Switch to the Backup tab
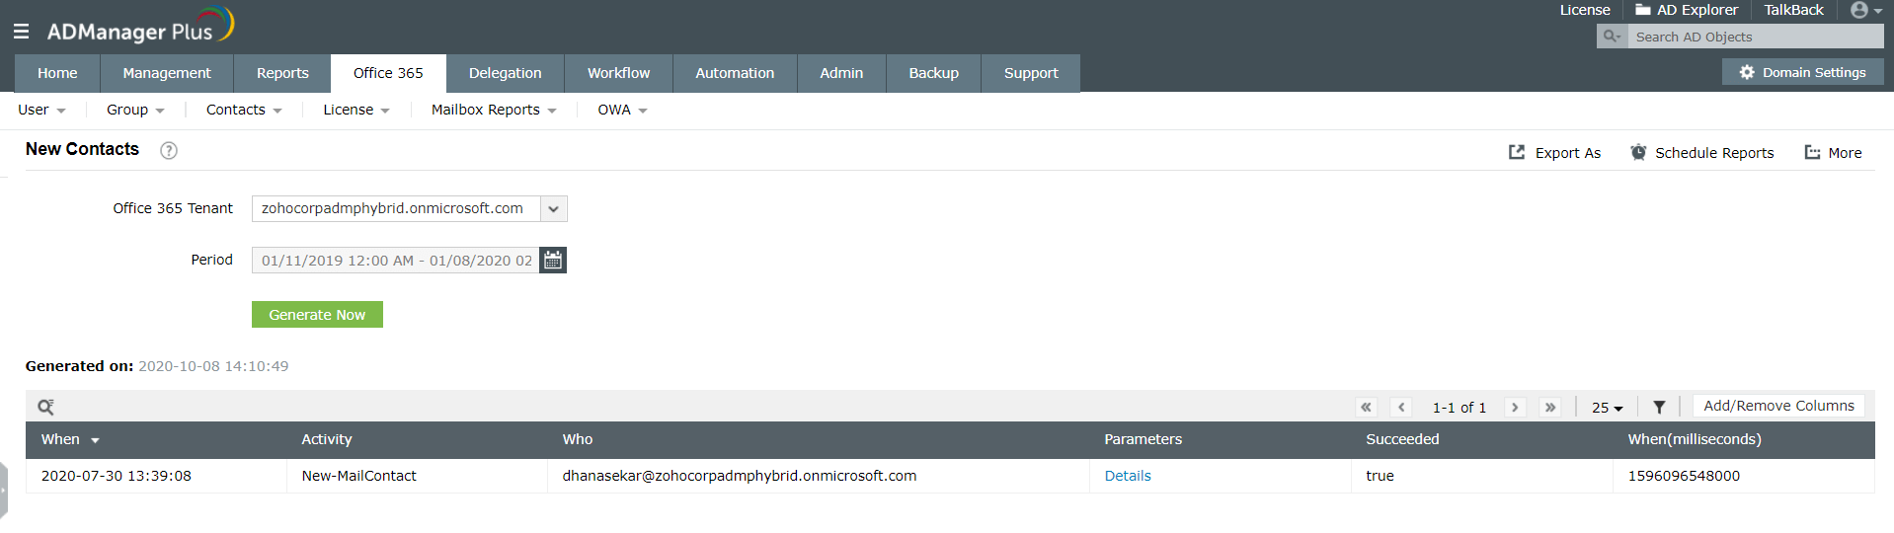 click(934, 73)
